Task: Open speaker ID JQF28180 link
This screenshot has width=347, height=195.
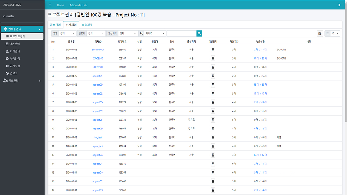Action: tap(98, 67)
